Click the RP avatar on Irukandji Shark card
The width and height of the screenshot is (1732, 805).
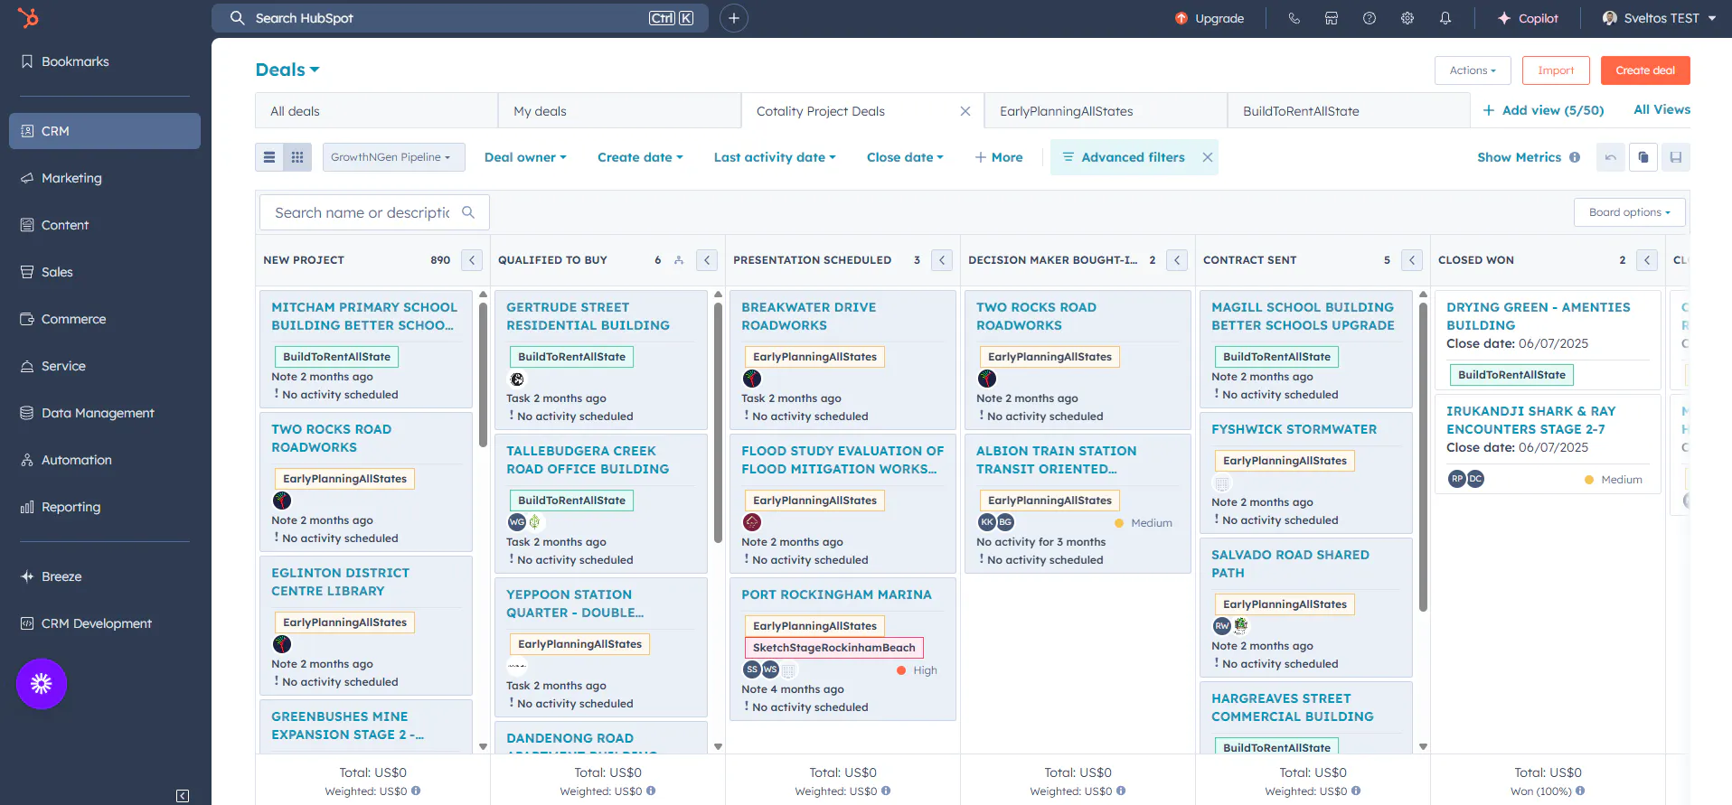pos(1456,479)
